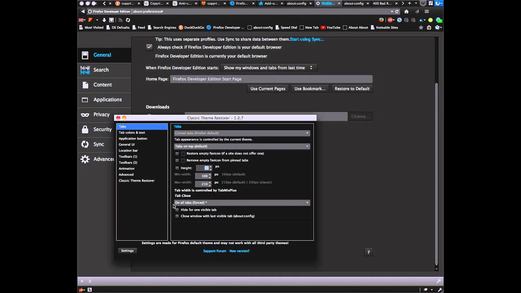Click the about:preferences URL field

pos(260,11)
